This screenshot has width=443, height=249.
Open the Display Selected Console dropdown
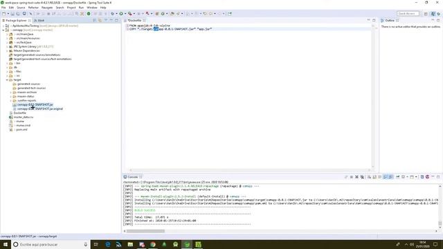coord(407,177)
